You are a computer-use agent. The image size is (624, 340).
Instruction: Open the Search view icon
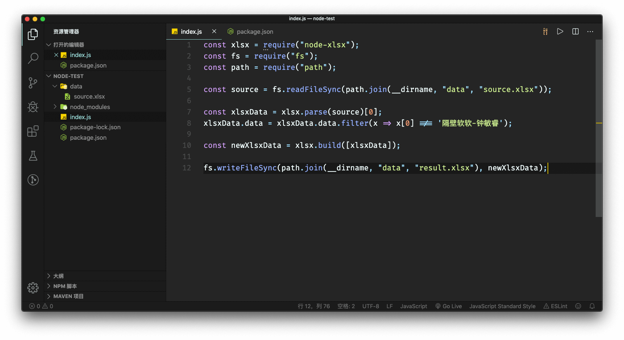33,59
